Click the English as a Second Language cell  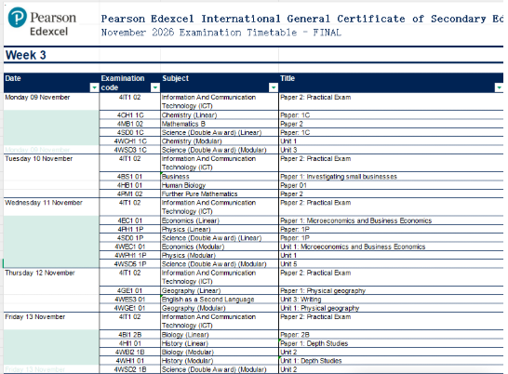click(x=220, y=300)
